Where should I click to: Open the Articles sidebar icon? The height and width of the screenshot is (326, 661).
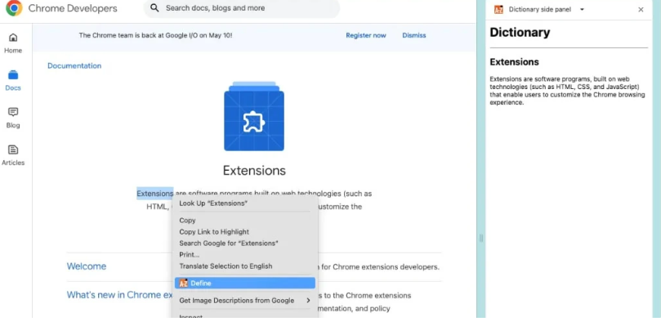tap(13, 150)
